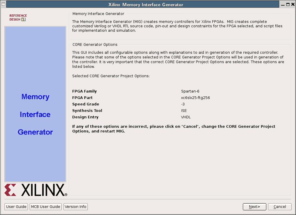
Task: Open the window menu icon in title bar
Action: tap(3, 4)
